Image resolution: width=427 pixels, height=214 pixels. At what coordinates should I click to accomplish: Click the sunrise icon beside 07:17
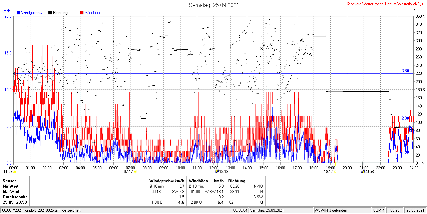pos(135,172)
